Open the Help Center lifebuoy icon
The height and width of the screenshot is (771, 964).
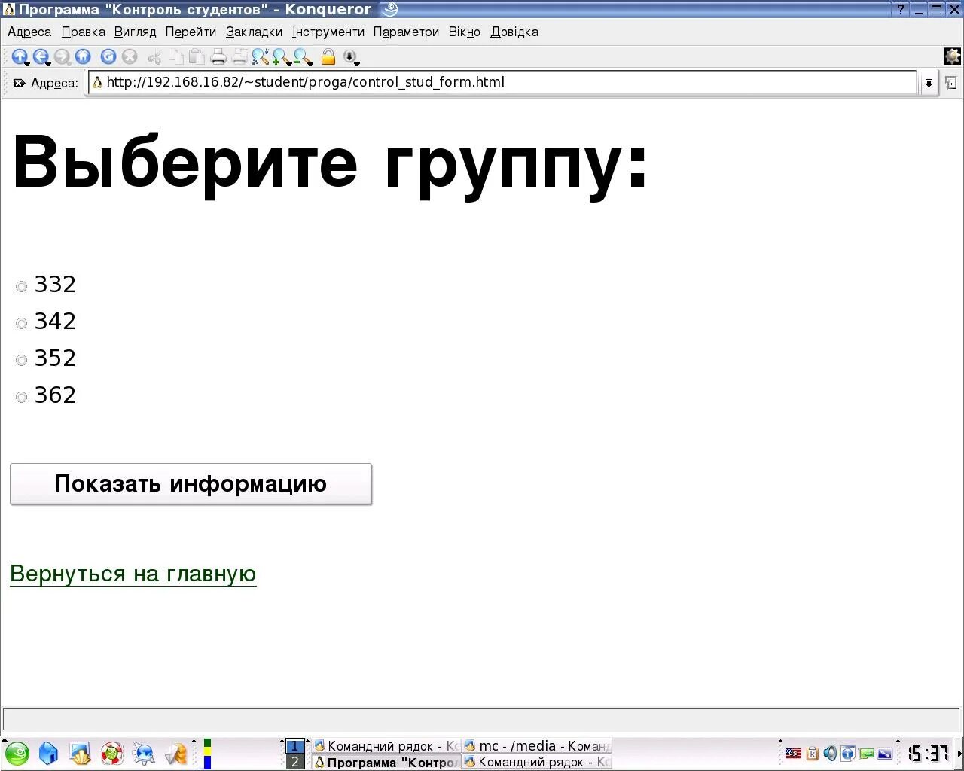tap(112, 754)
